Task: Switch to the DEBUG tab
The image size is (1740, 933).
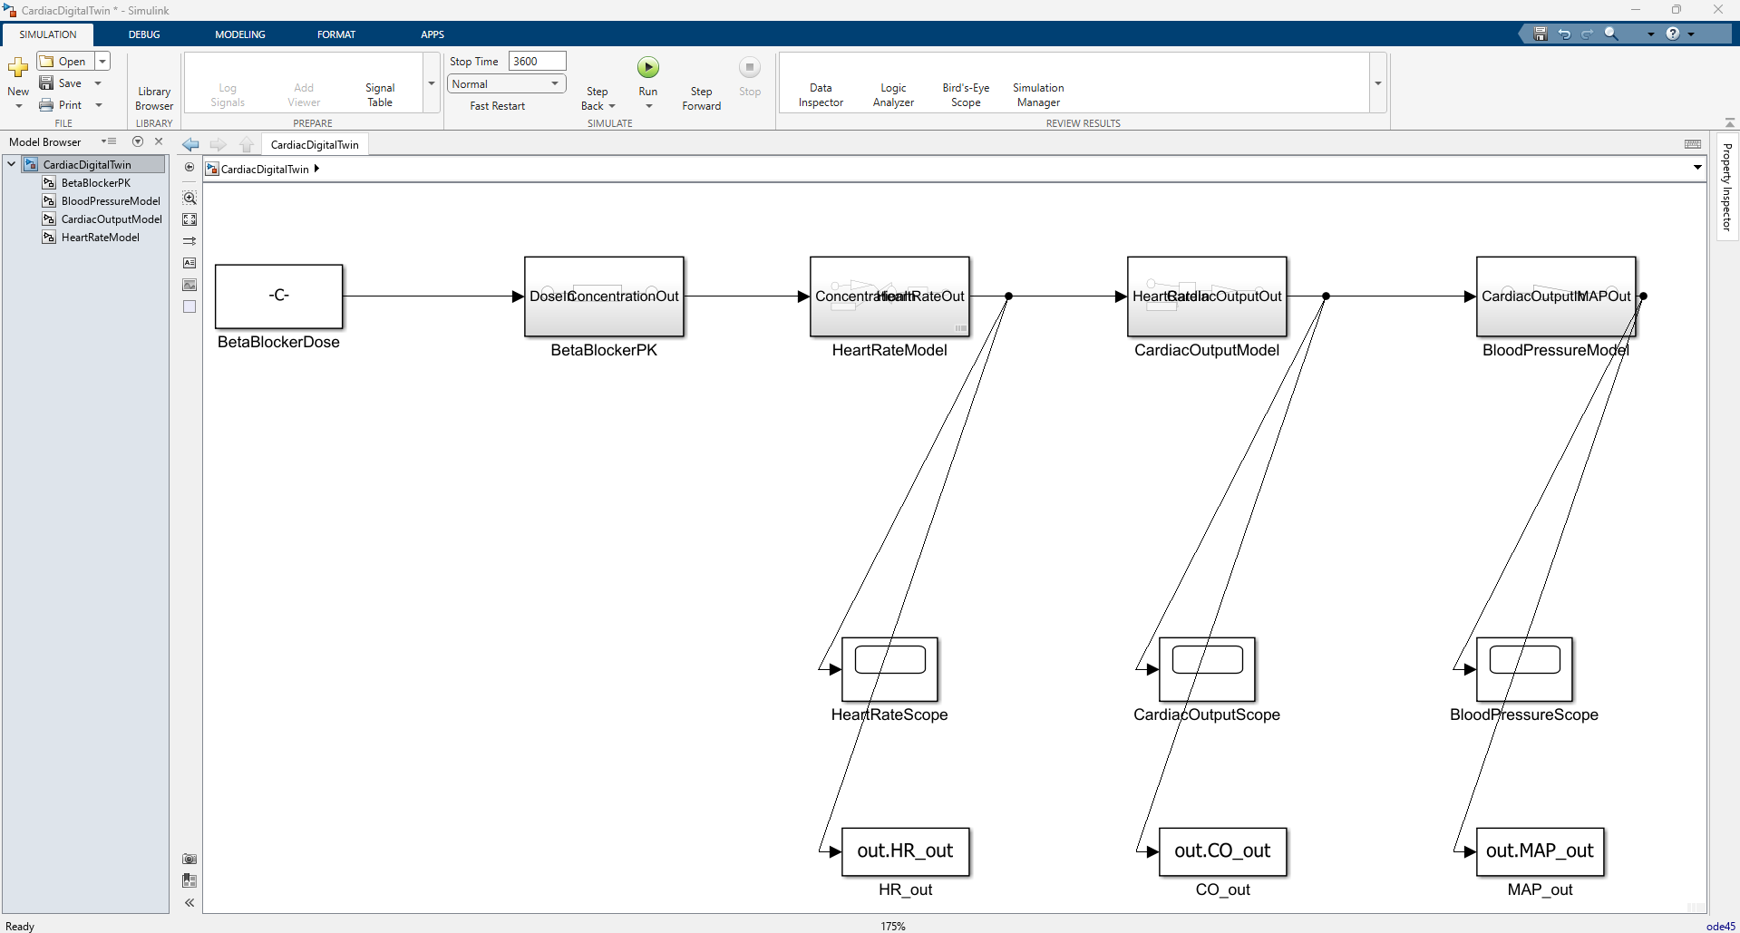Action: pyautogui.click(x=144, y=34)
